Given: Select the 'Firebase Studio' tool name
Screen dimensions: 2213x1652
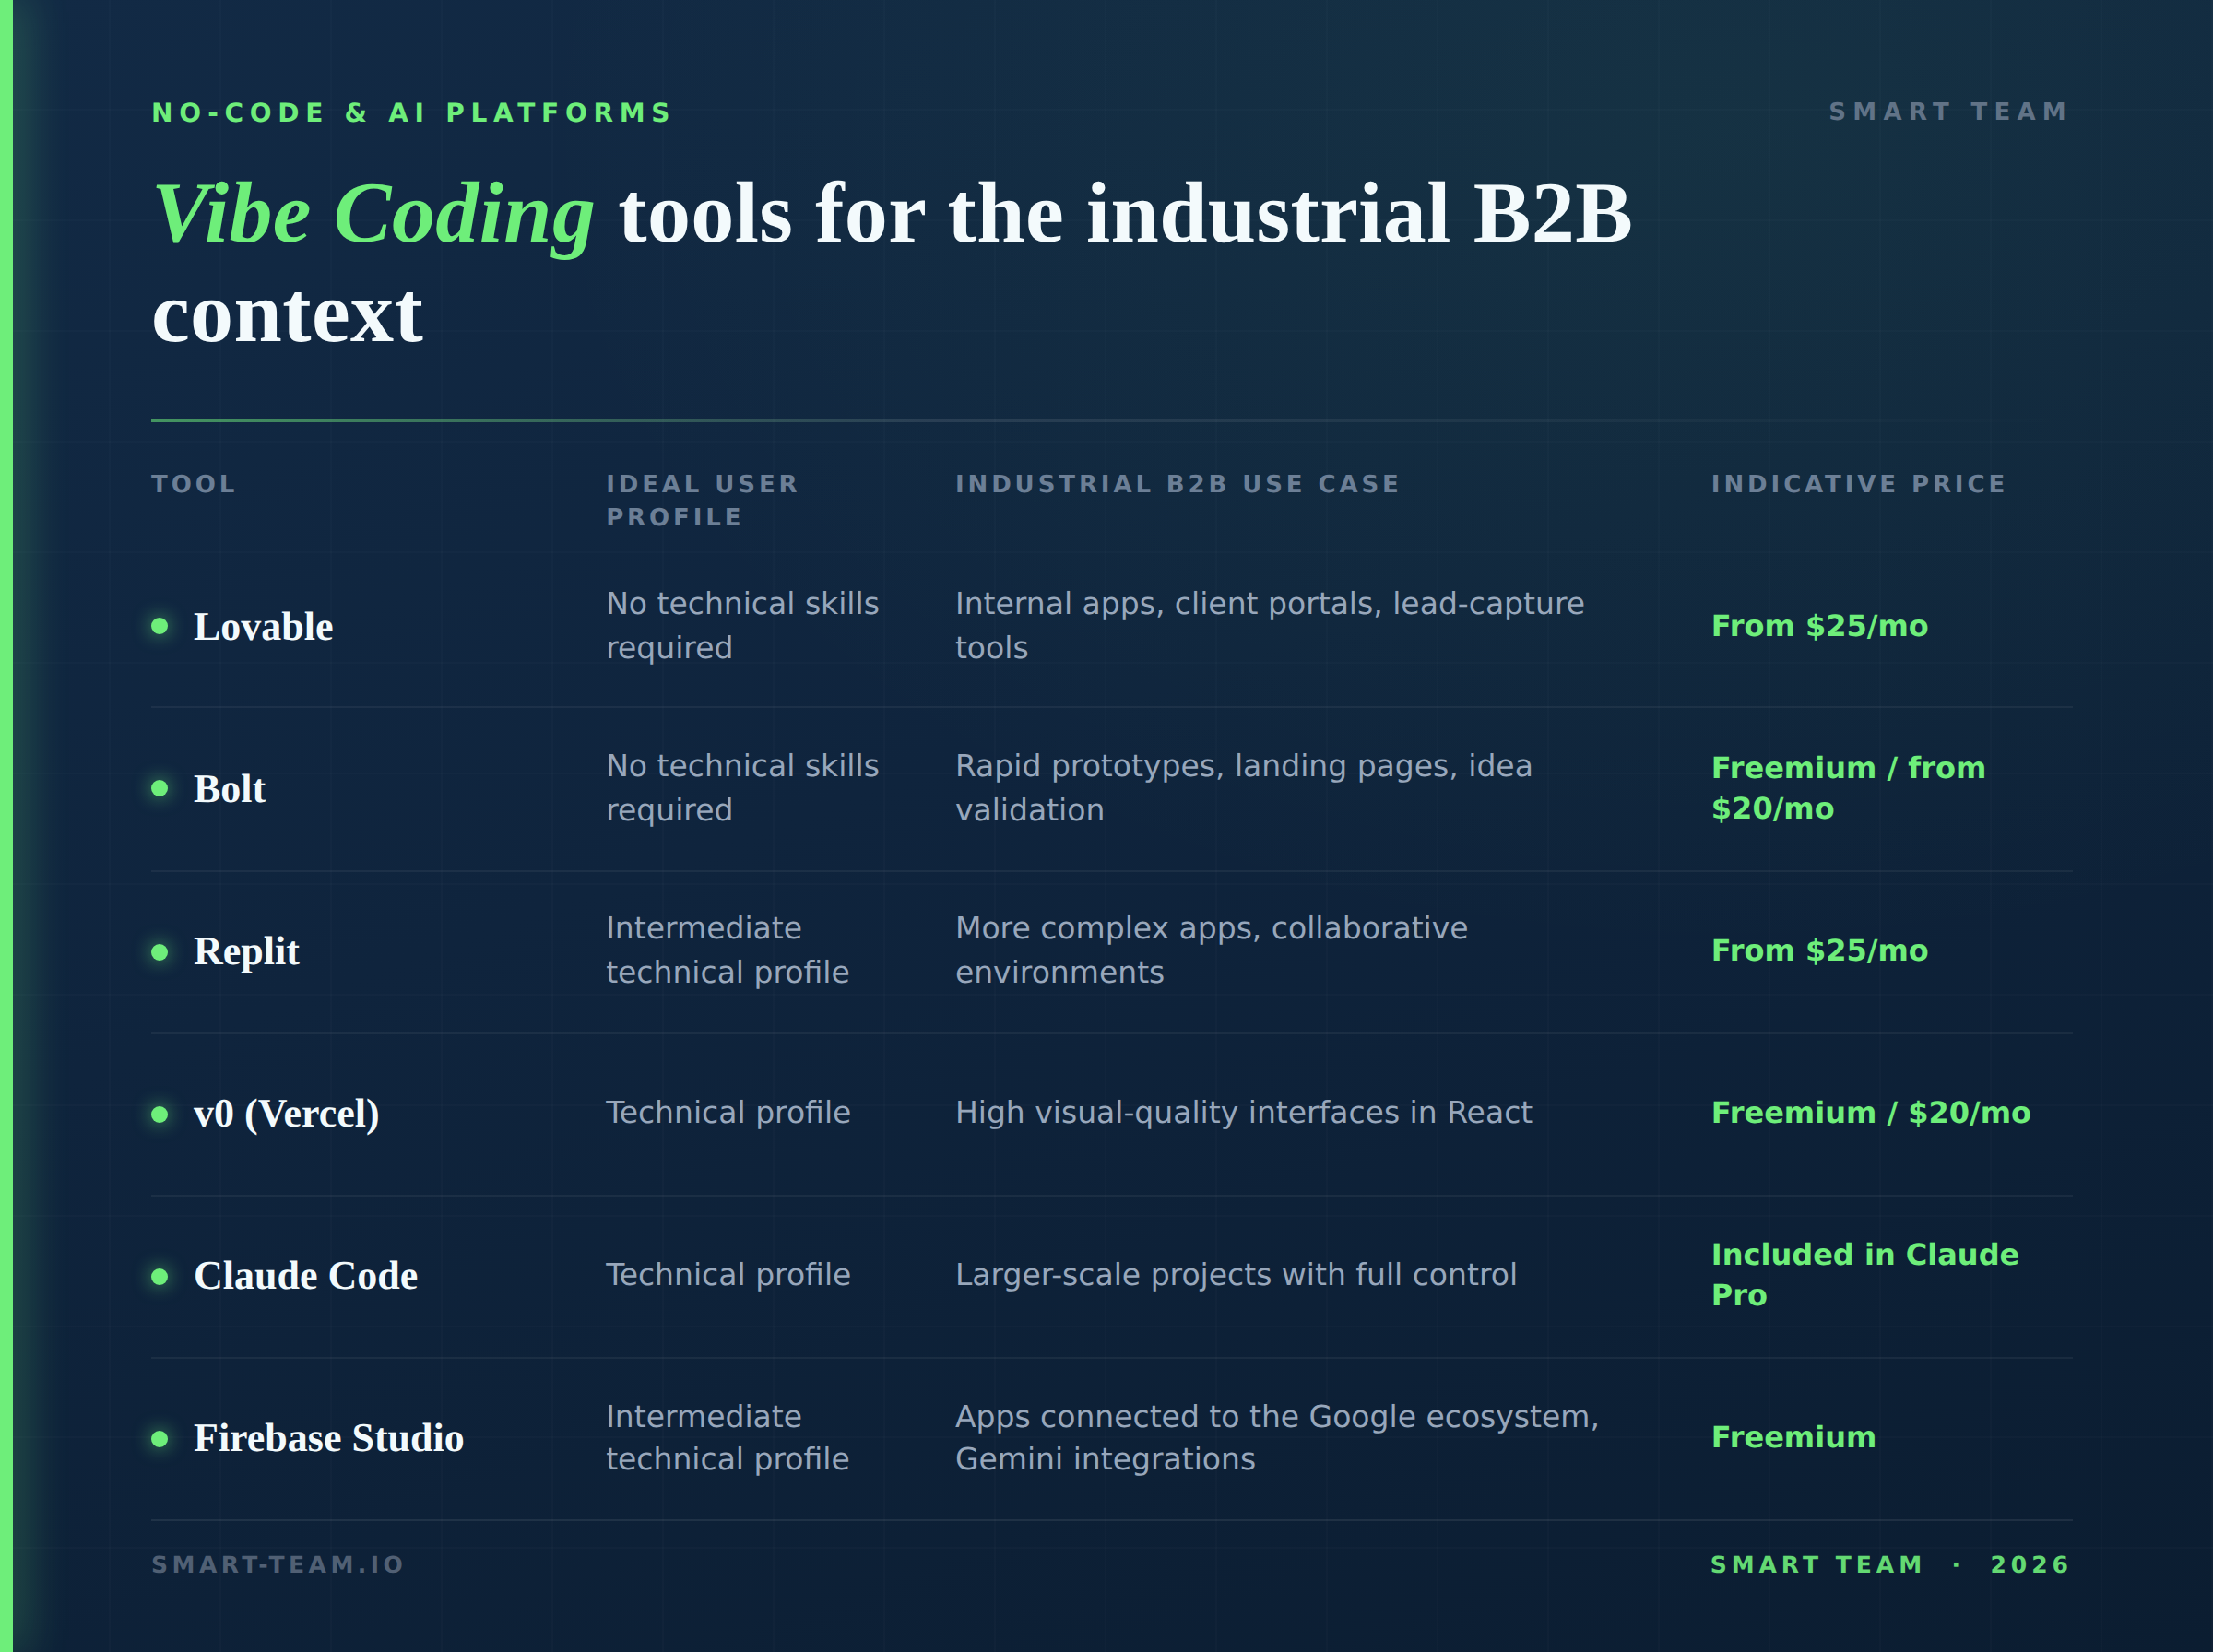Looking at the screenshot, I should [x=328, y=1438].
